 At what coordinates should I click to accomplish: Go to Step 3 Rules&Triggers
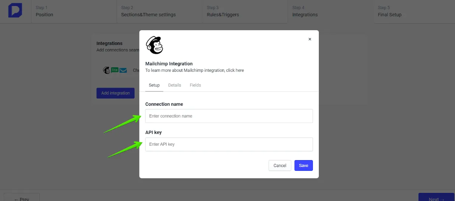click(x=245, y=11)
